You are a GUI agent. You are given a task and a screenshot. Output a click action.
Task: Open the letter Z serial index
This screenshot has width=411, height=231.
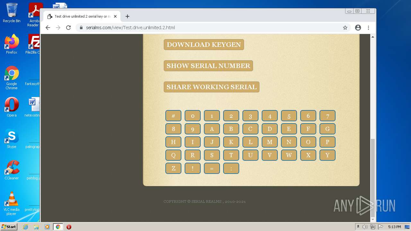173,168
